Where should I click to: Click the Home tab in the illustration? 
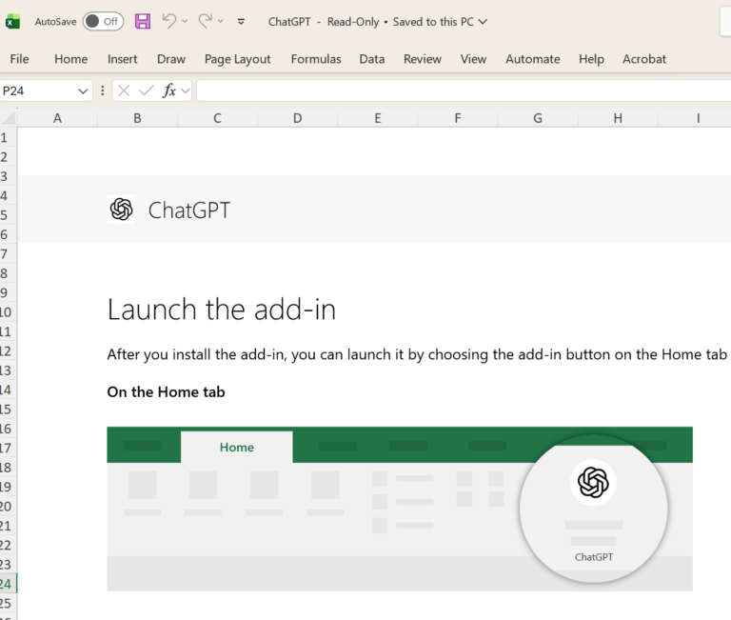(x=237, y=448)
